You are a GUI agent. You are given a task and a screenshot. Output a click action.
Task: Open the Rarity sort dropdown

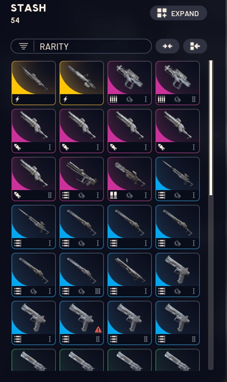click(x=81, y=46)
